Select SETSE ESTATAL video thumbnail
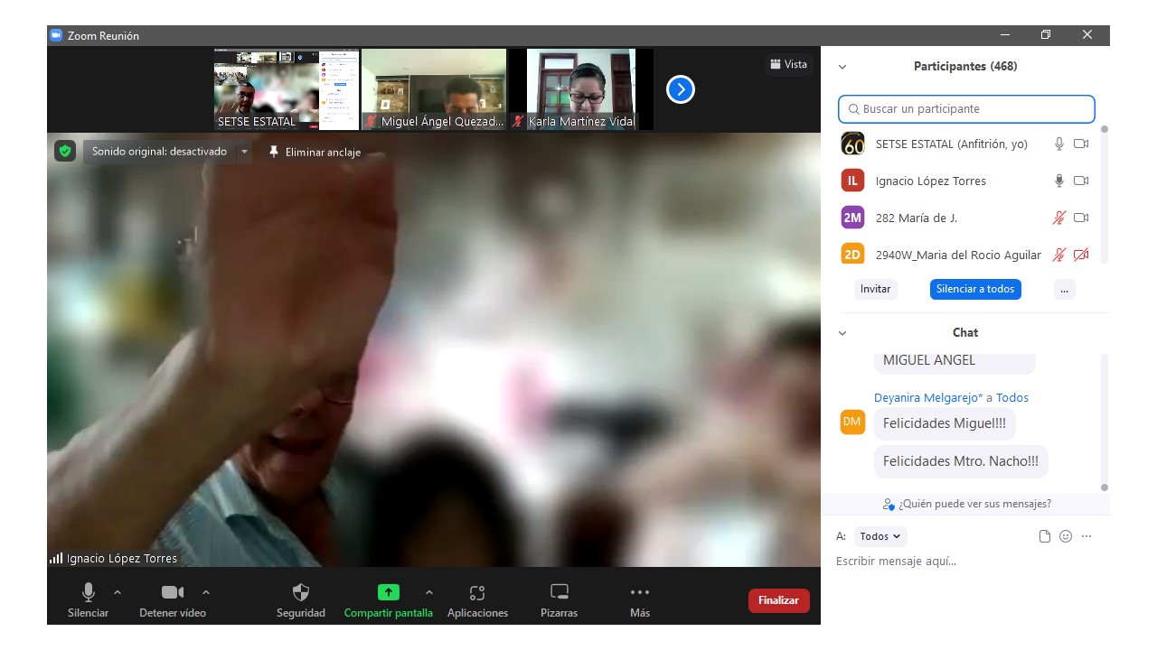Screen dimensions: 1157x650 point(286,89)
